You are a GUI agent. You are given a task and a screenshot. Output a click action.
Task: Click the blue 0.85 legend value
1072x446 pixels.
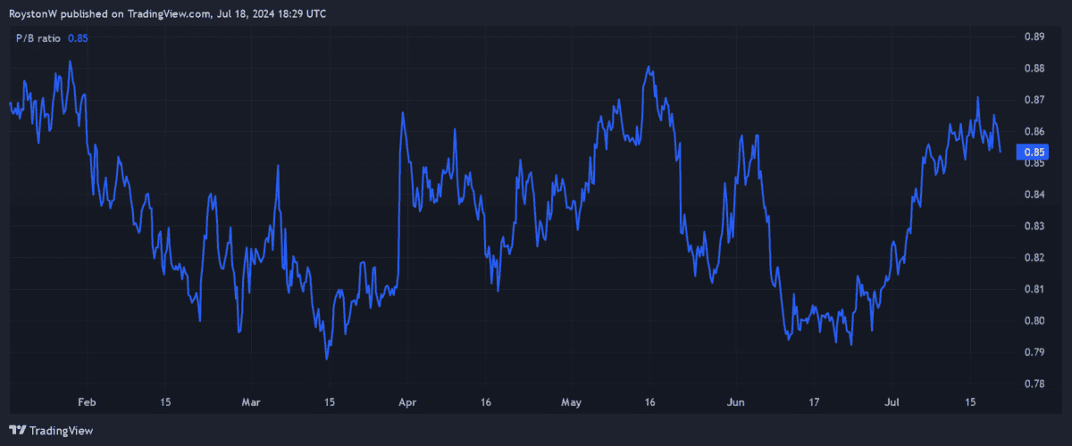(78, 38)
